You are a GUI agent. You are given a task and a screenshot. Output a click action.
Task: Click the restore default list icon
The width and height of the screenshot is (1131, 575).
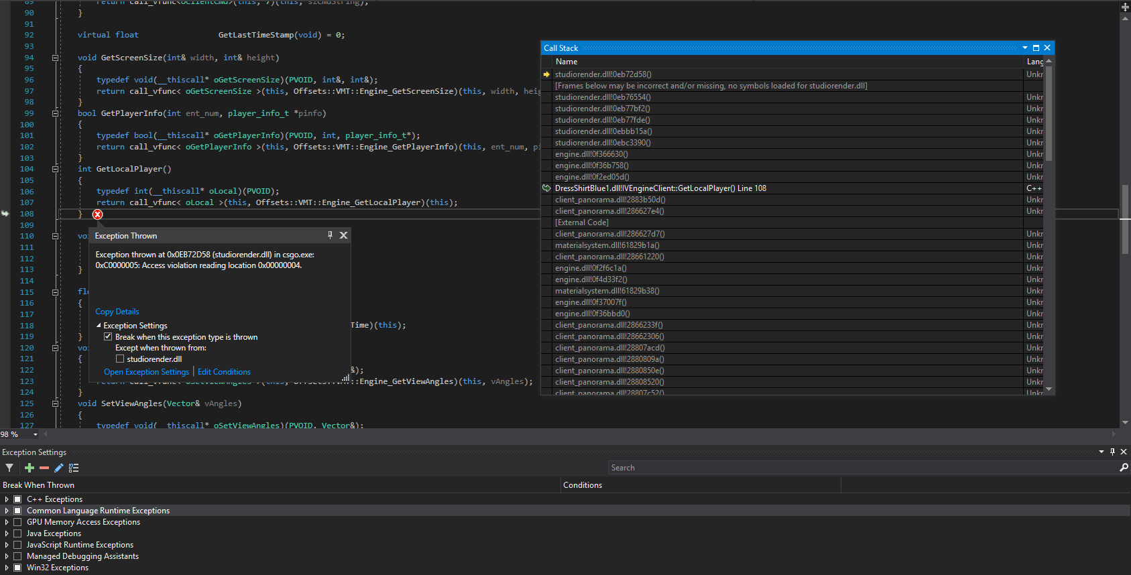74,468
